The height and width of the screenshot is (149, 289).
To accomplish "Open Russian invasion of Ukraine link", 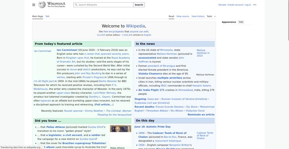I will point(178,99).
